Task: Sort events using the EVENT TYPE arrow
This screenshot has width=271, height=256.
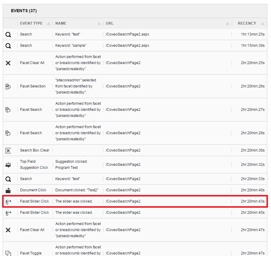Action: coord(49,23)
